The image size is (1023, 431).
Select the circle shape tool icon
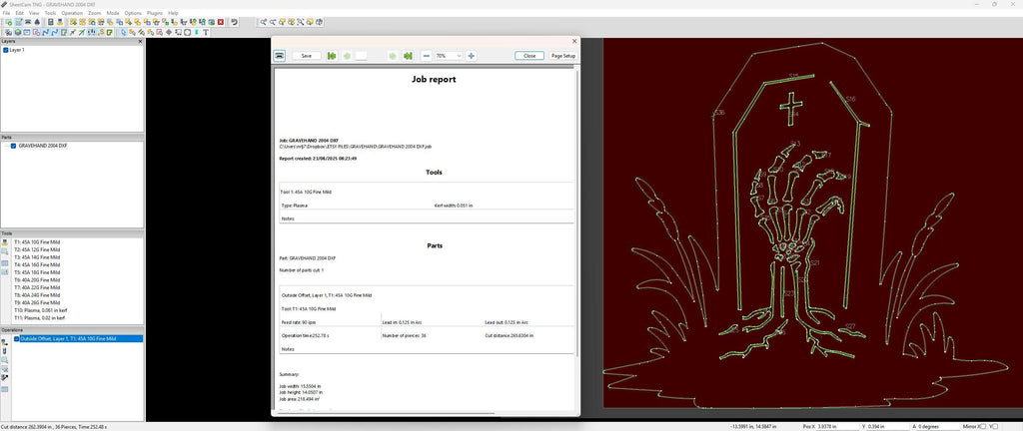tap(187, 31)
